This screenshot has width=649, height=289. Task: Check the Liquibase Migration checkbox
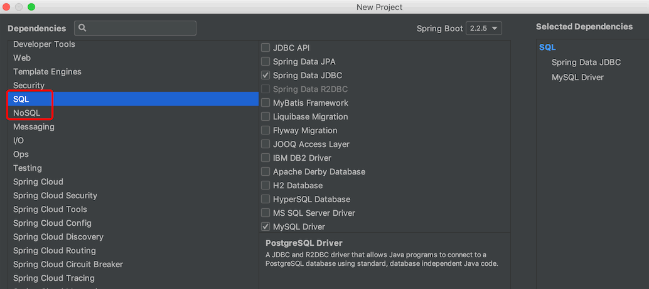(265, 117)
